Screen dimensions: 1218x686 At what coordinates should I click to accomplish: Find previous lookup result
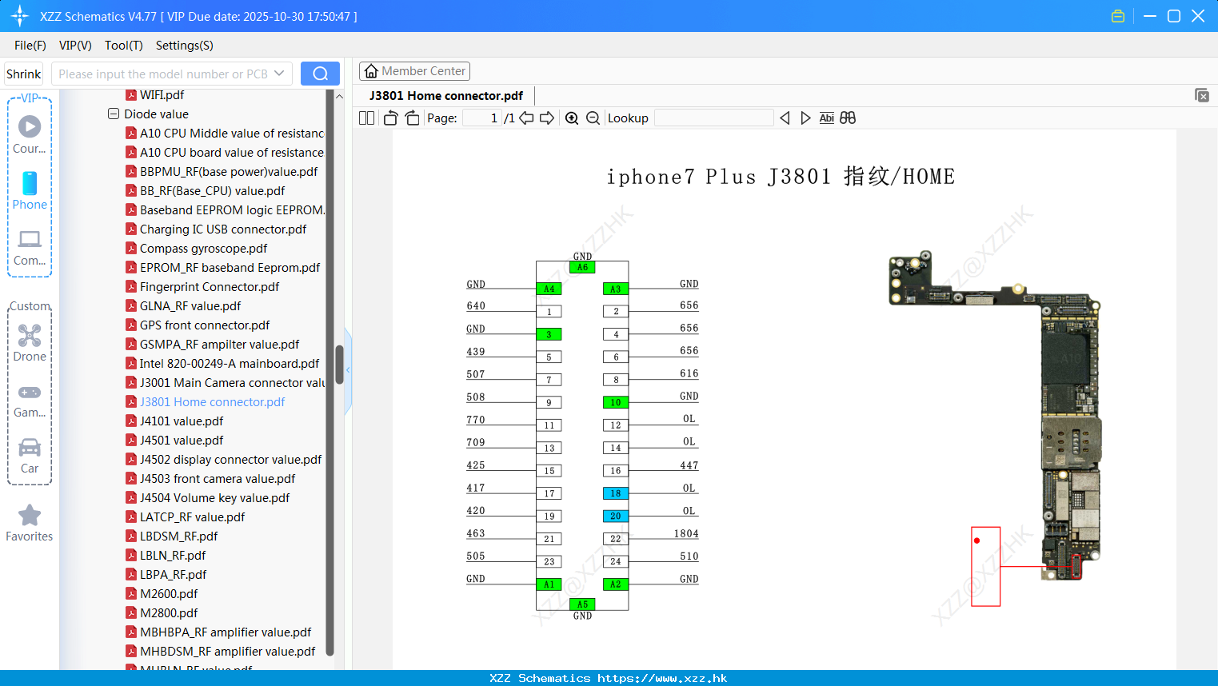pyautogui.click(x=785, y=118)
